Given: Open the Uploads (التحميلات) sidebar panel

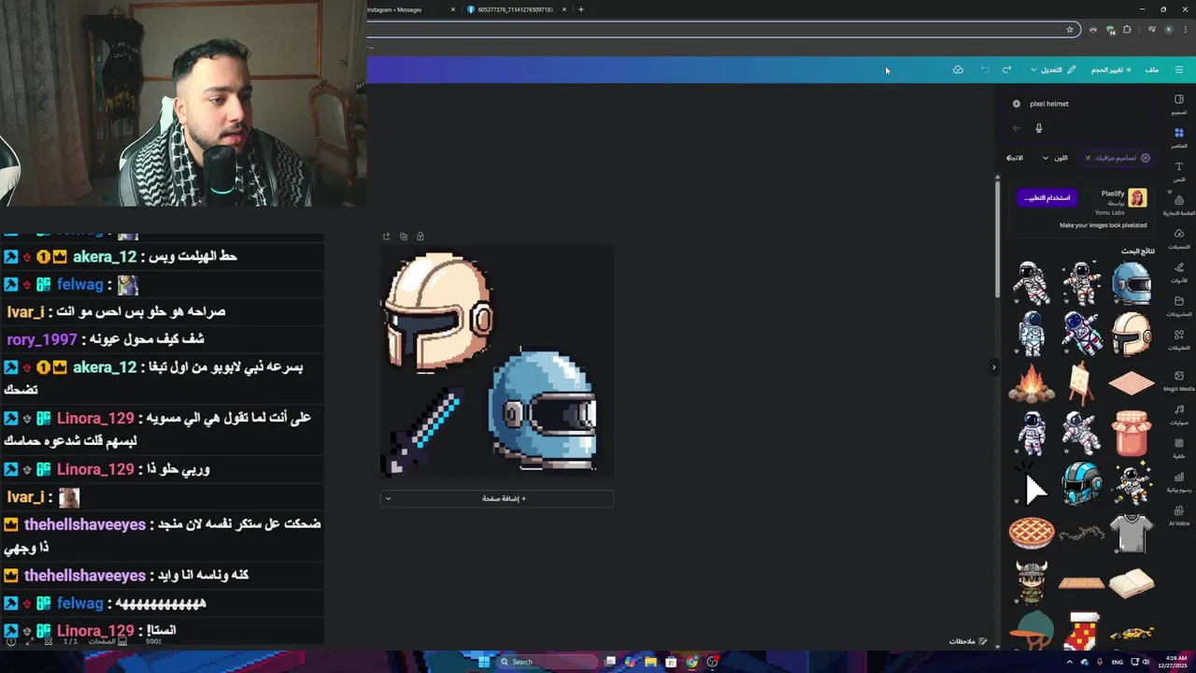Looking at the screenshot, I should tap(1178, 238).
